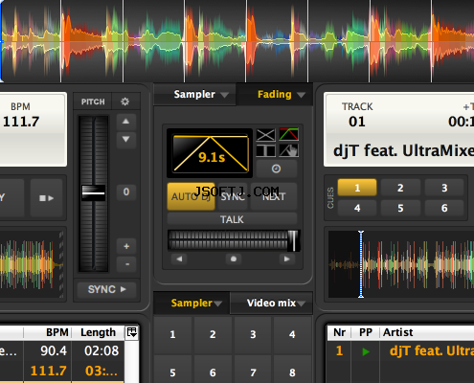The height and width of the screenshot is (383, 474).
Task: Click pitch up arrow button
Action: pos(125,122)
